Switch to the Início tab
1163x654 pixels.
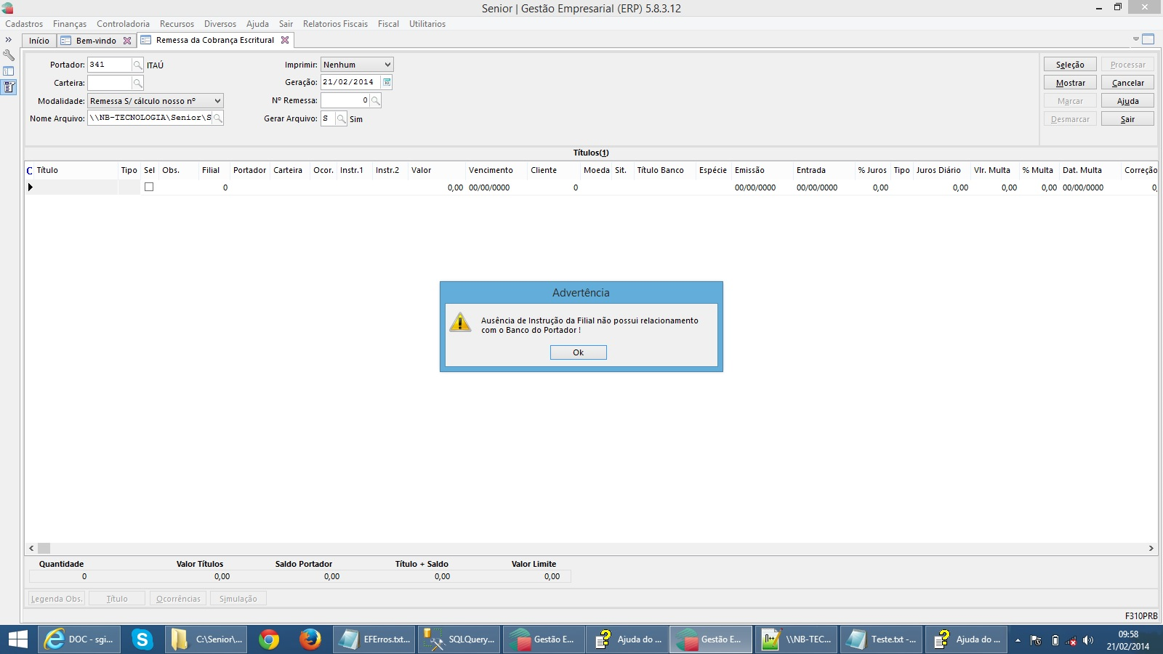[39, 41]
